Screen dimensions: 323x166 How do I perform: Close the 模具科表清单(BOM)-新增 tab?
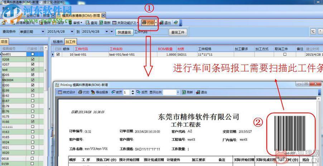[103, 15]
